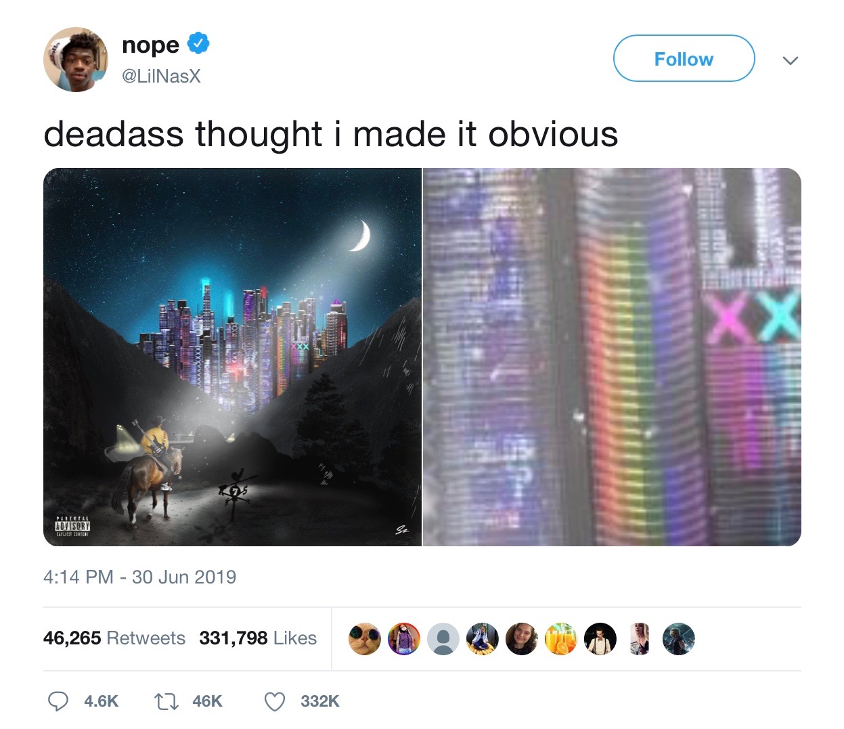Open the @LilNasX handle link
844x729 pixels.
161,76
